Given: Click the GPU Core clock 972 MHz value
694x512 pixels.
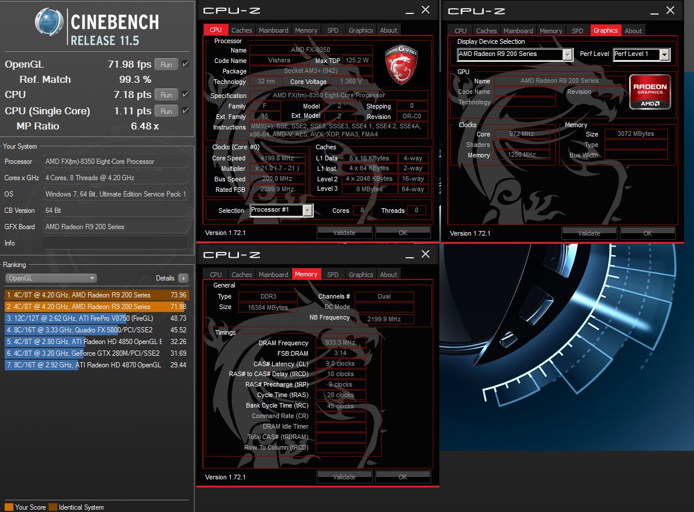Looking at the screenshot, I should (x=522, y=134).
